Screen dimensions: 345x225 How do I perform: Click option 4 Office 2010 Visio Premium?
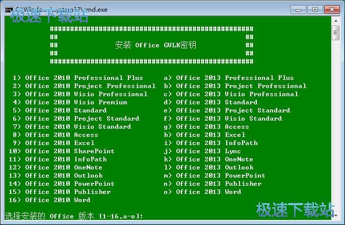[70, 102]
